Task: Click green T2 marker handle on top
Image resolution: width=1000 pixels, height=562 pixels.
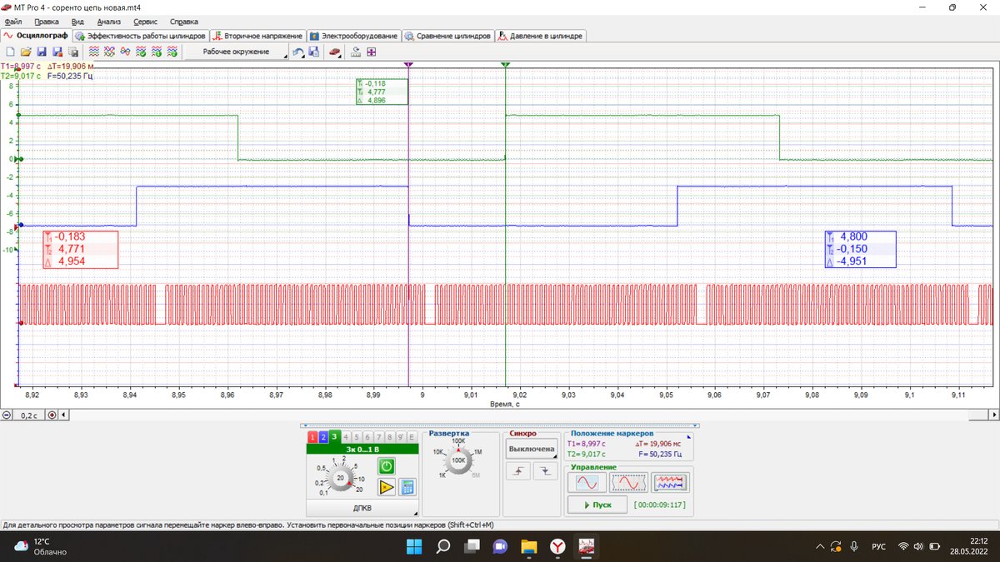Action: [505, 64]
